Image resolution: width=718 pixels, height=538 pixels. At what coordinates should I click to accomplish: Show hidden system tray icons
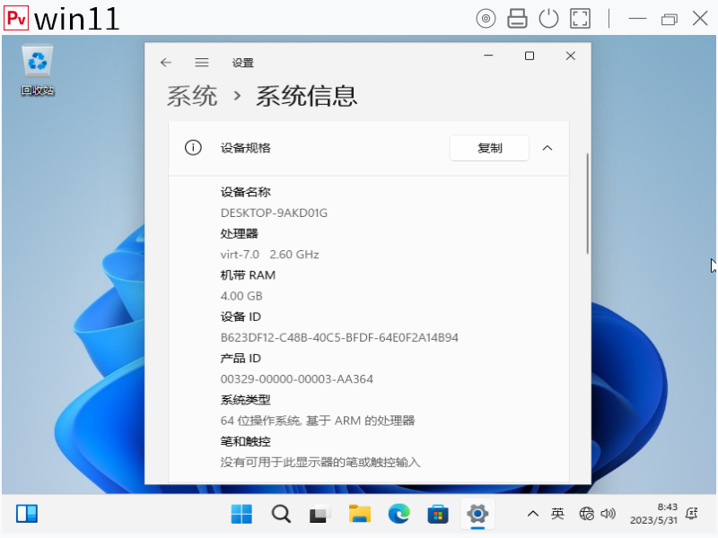(532, 514)
